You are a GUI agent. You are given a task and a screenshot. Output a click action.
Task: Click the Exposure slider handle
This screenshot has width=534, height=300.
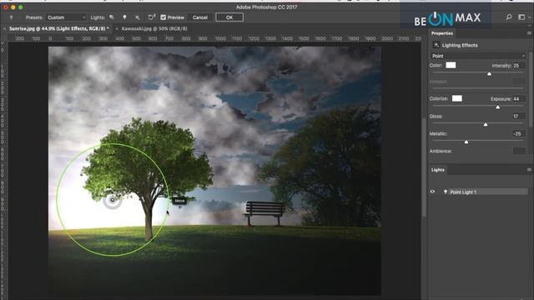click(497, 107)
